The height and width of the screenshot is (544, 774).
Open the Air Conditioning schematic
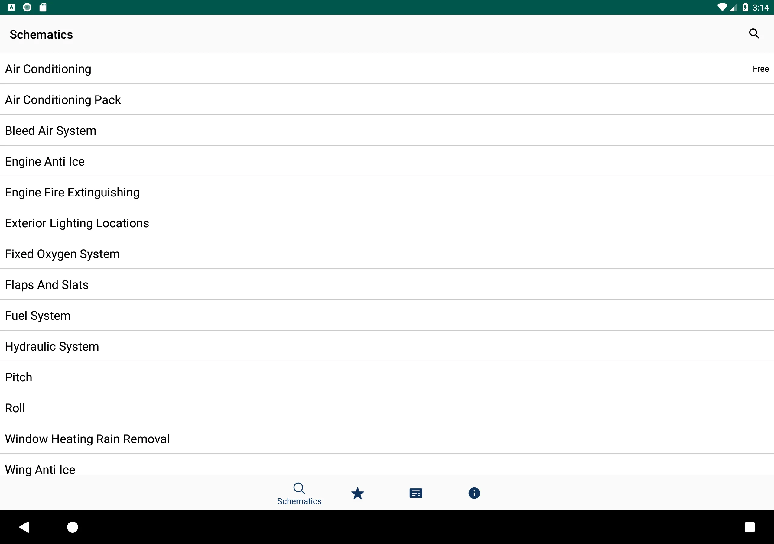pos(387,69)
